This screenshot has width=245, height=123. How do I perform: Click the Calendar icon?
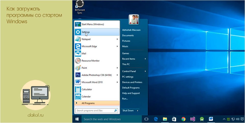[x=78, y=96]
